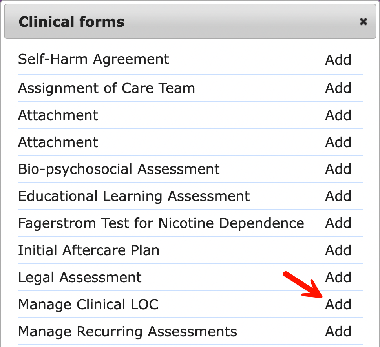
Task: Add the first Attachment form
Action: (x=338, y=115)
